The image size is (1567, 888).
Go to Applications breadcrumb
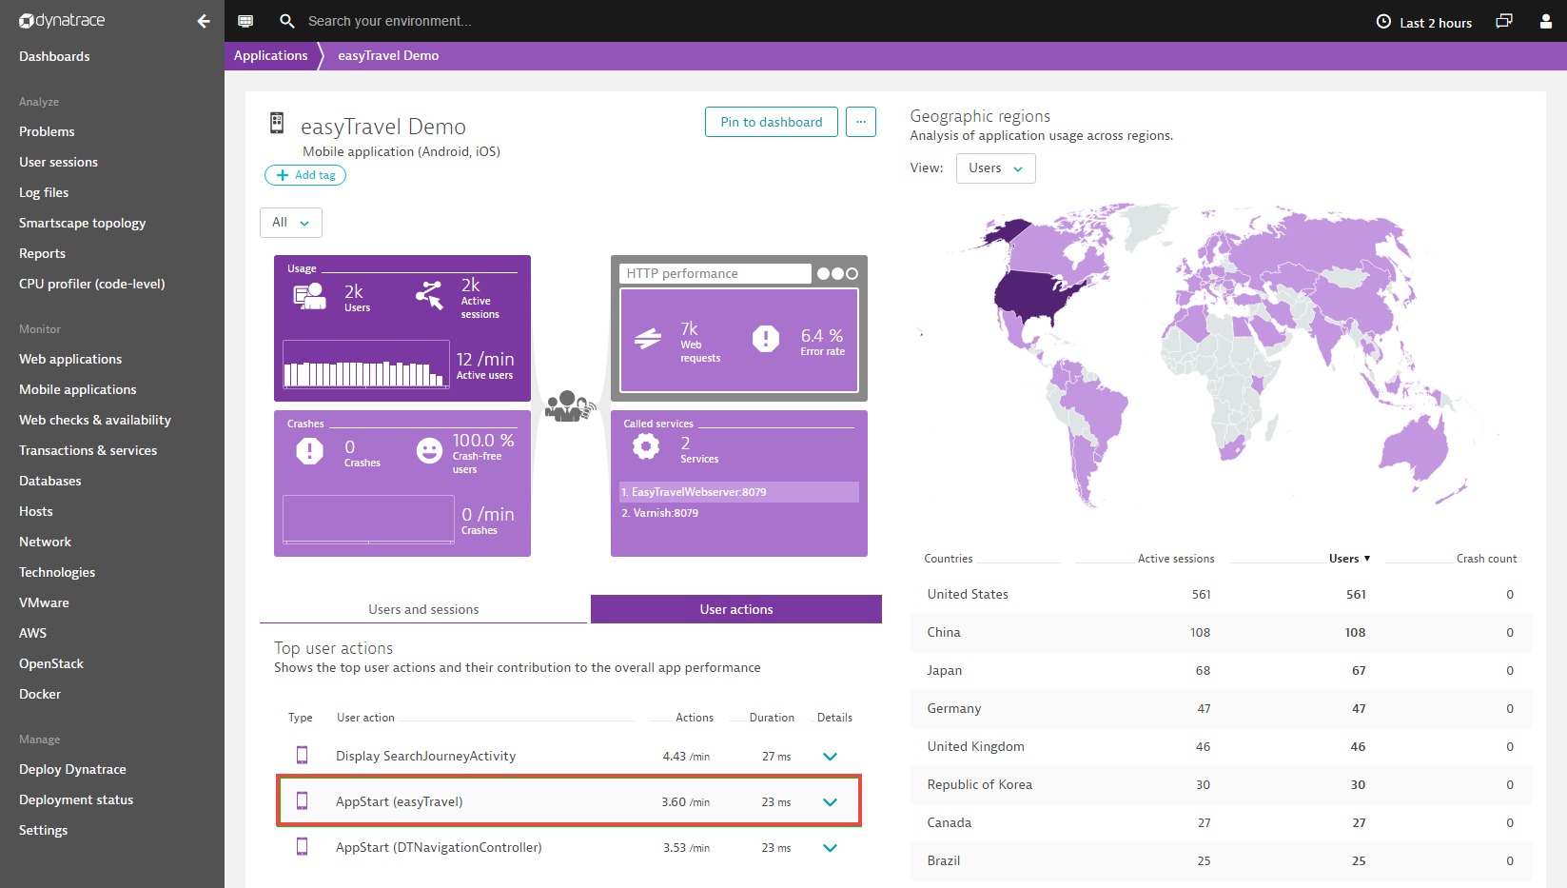coord(271,55)
